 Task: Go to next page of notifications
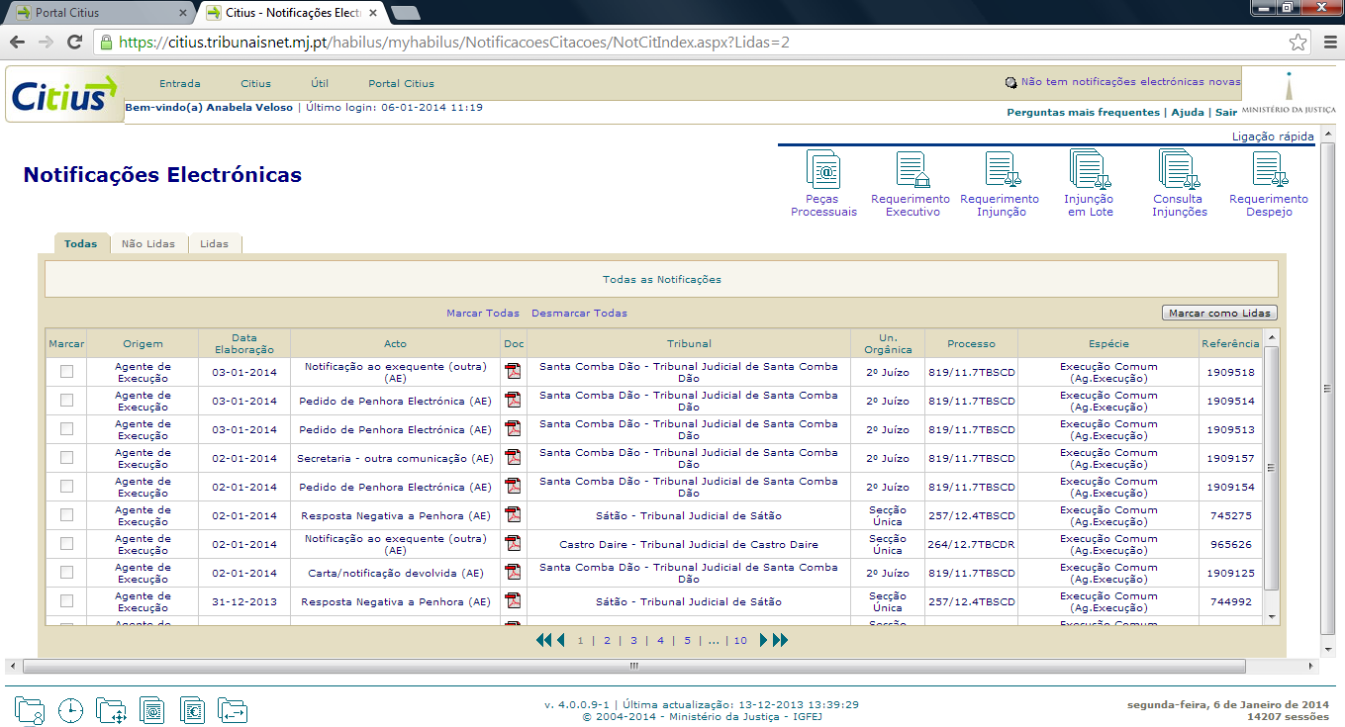(764, 641)
